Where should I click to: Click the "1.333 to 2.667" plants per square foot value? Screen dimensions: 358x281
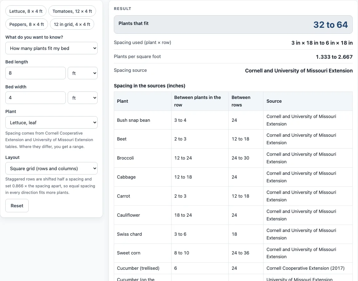coord(334,57)
